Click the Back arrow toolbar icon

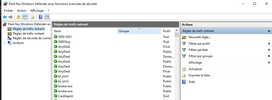pyautogui.click(x=5, y=17)
